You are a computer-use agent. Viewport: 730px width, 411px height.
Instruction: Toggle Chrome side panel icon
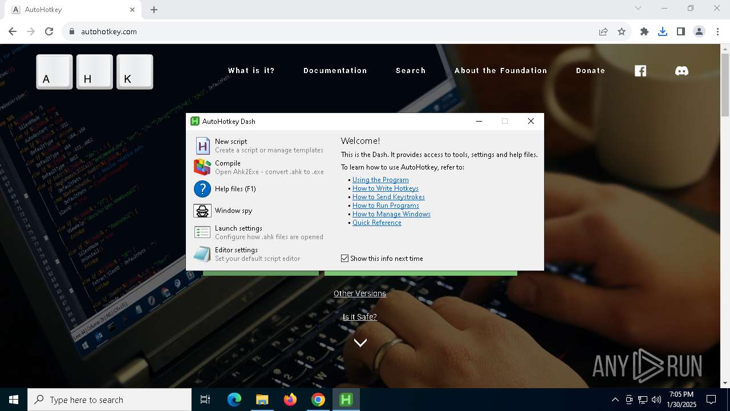[x=681, y=31]
